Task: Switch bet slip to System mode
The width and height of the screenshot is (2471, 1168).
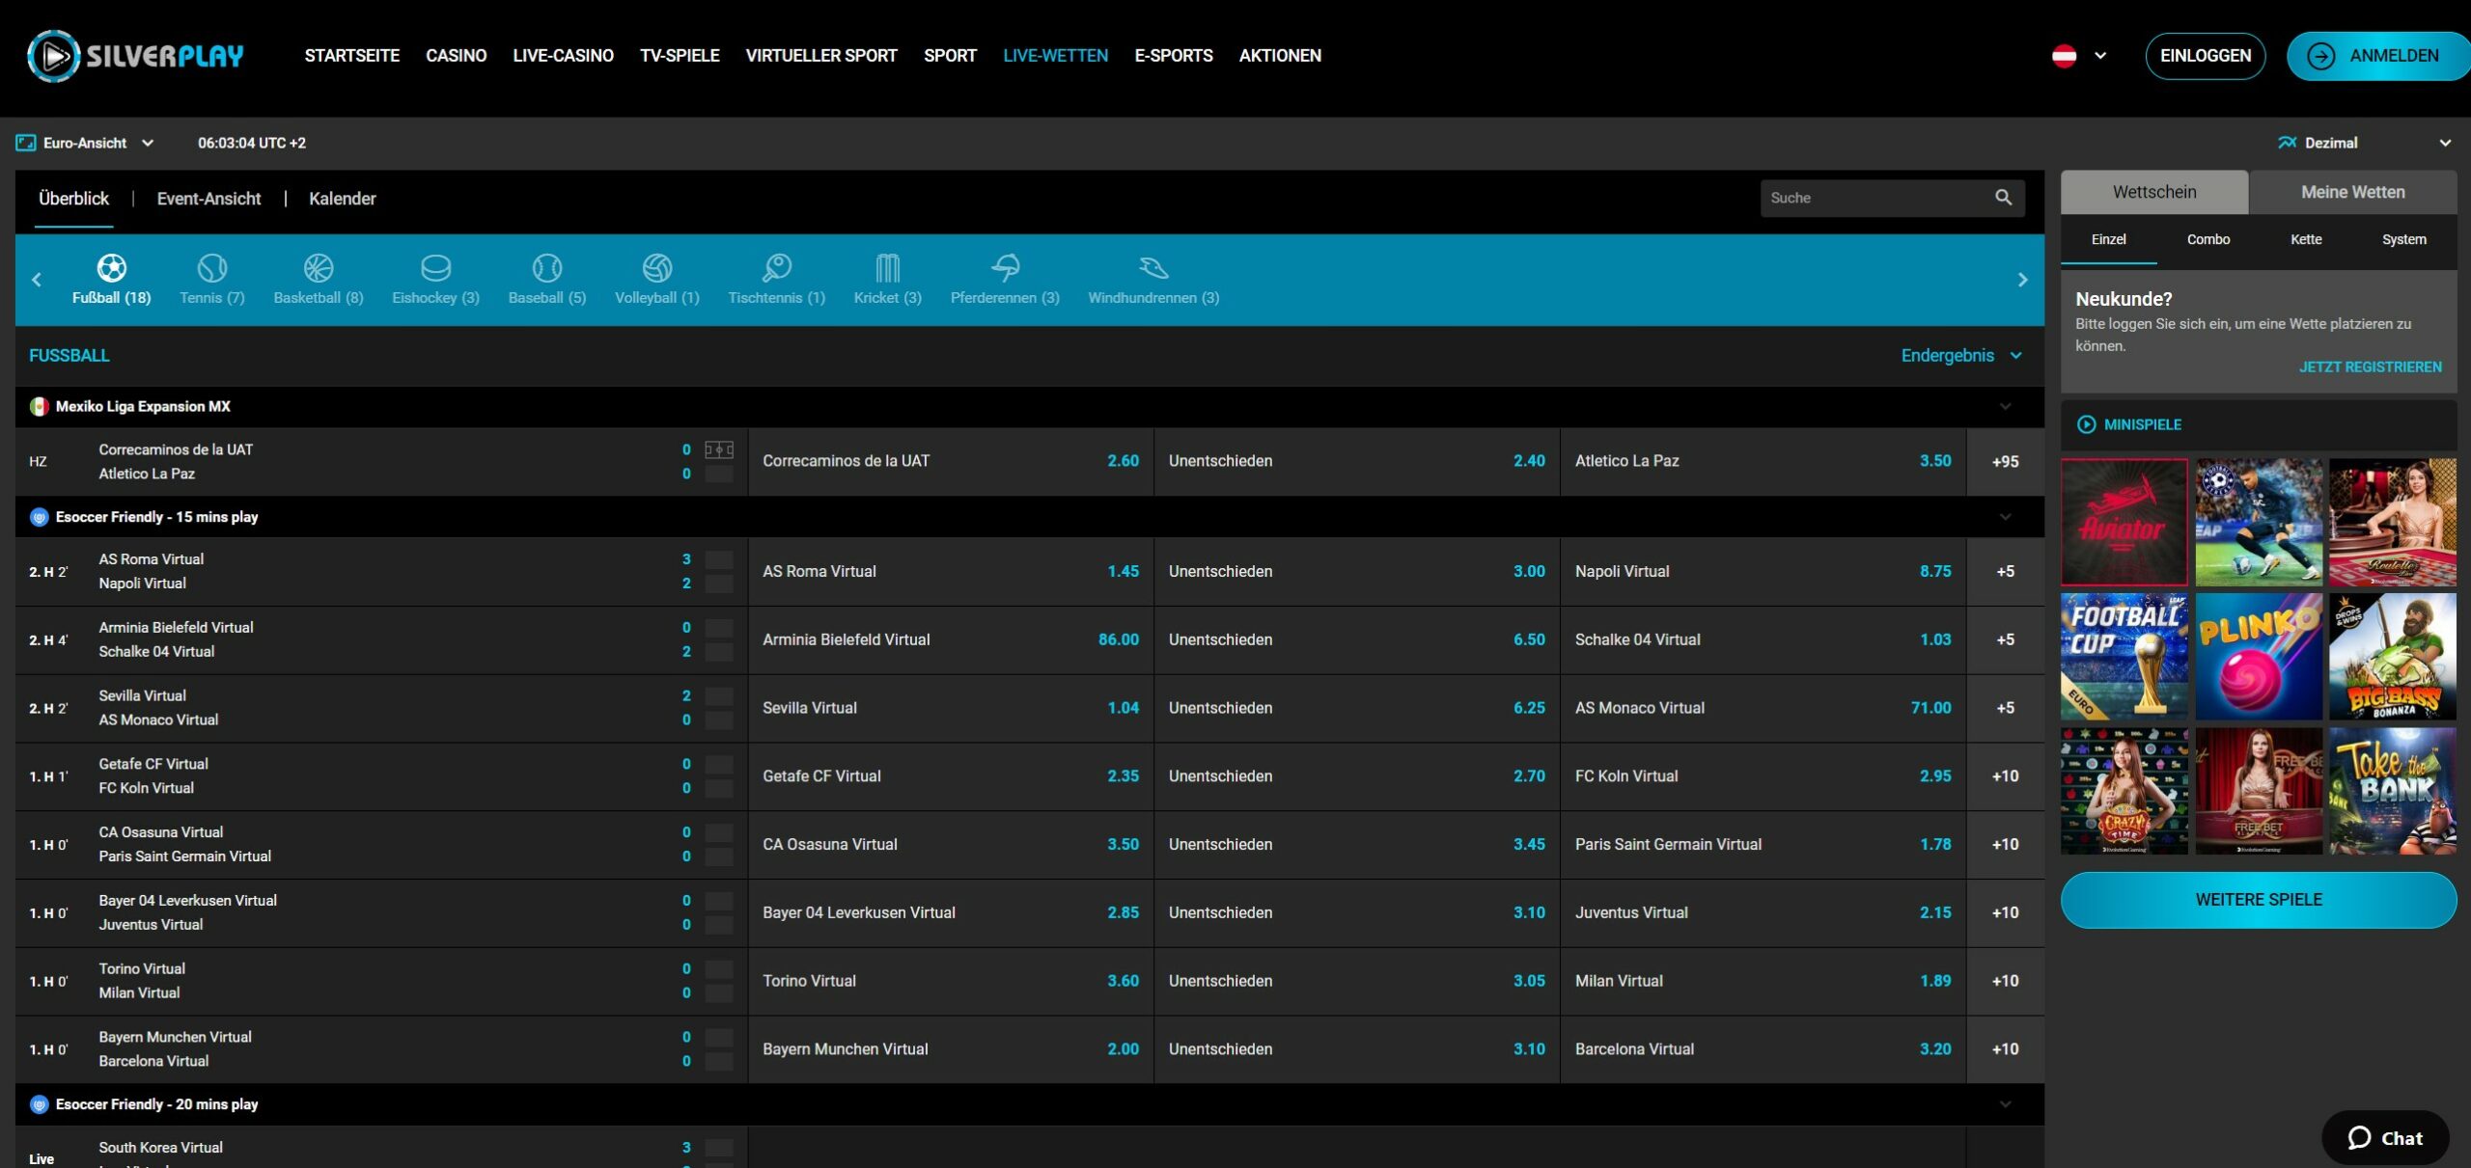Action: click(x=2402, y=239)
